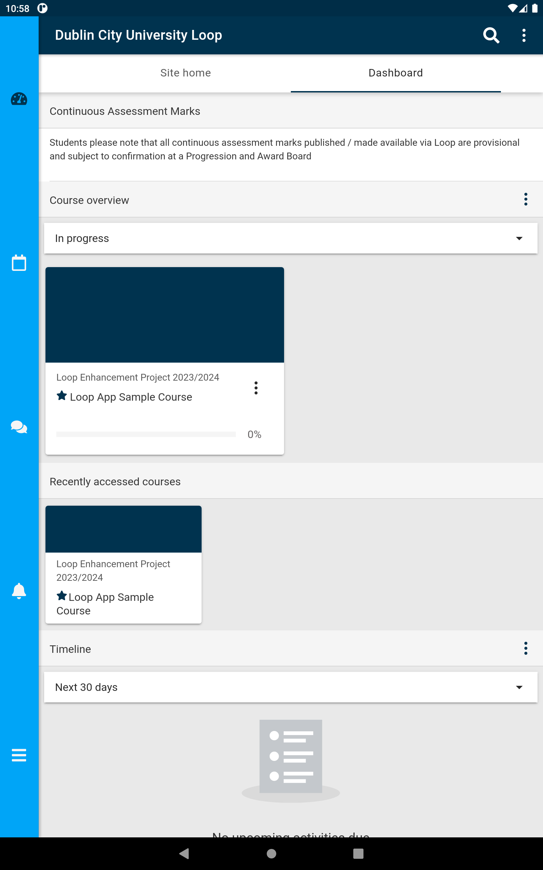Click the course overview card banner image
Viewport: 543px width, 870px height.
tap(165, 315)
